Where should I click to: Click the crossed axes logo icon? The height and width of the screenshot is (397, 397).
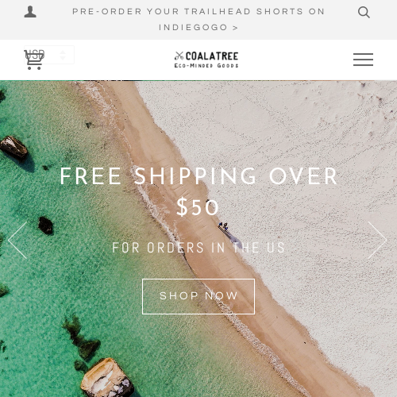point(179,56)
